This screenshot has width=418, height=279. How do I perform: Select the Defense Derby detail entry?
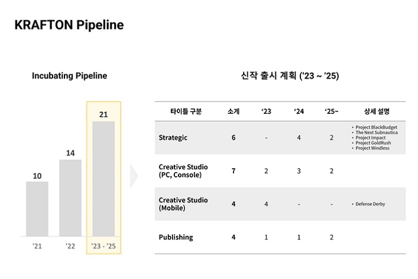(x=370, y=204)
